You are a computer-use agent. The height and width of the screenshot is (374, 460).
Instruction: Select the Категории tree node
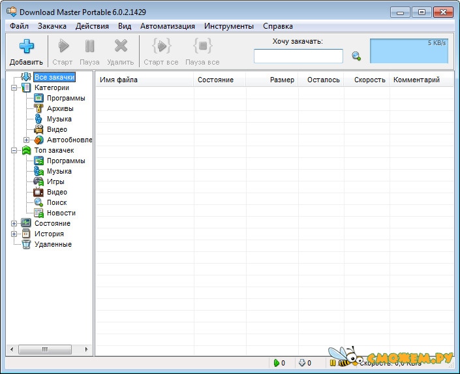click(52, 87)
